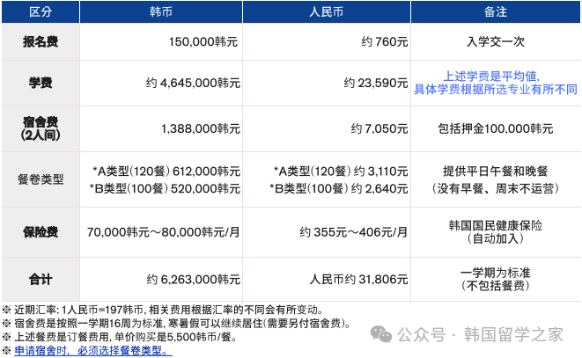The width and height of the screenshot is (582, 358).
Task: Select the 区分 column header
Action: coord(41,11)
